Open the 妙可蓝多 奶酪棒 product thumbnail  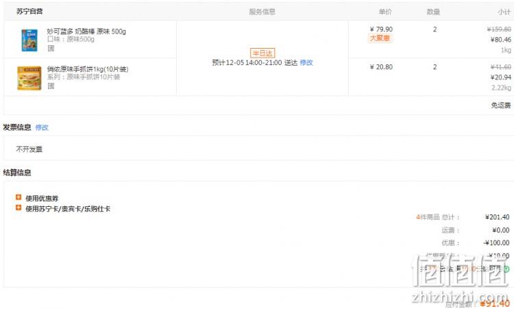coord(29,40)
